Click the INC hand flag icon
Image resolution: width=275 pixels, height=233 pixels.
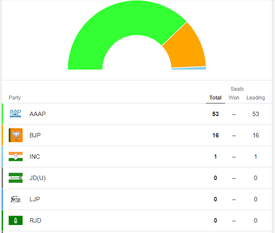coord(15,156)
